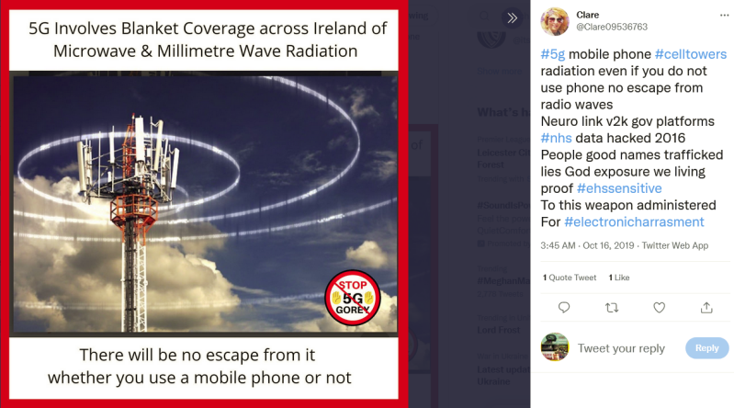This screenshot has width=734, height=408.
Task: View the 1 Like list
Action: point(619,278)
